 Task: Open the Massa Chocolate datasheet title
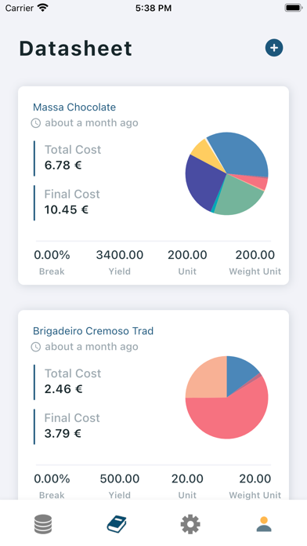[74, 107]
